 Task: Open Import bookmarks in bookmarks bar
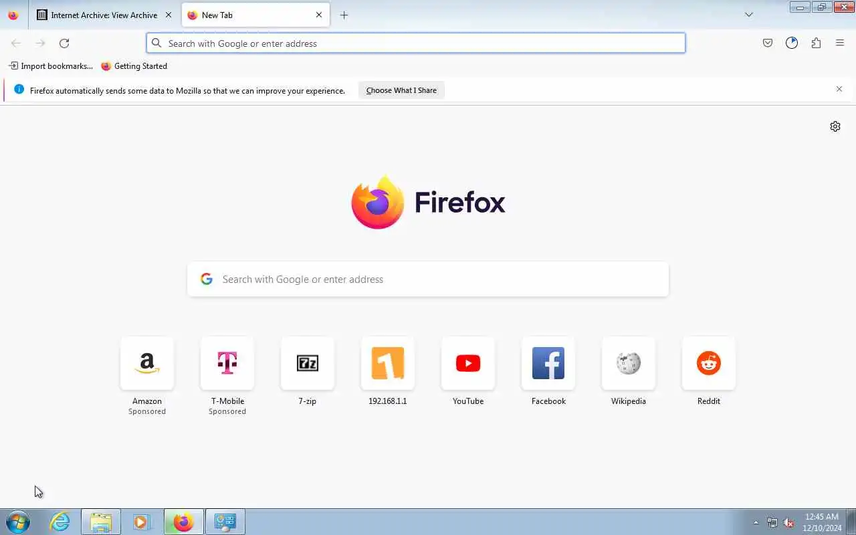pos(51,66)
